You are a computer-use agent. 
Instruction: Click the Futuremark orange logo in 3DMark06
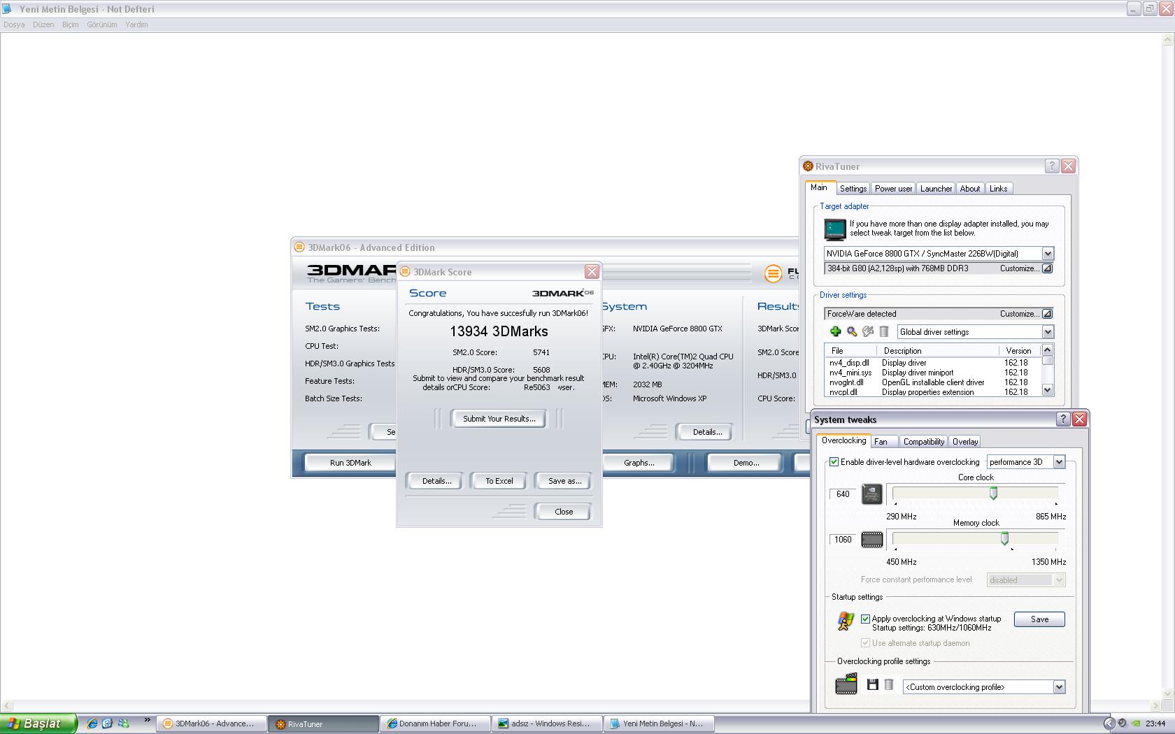click(x=773, y=273)
